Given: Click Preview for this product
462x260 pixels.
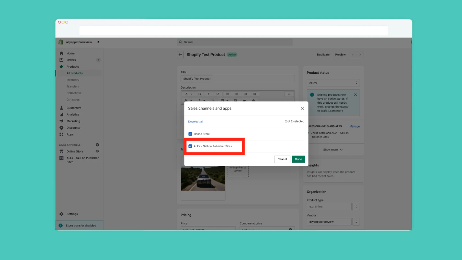Looking at the screenshot, I should click(340, 55).
